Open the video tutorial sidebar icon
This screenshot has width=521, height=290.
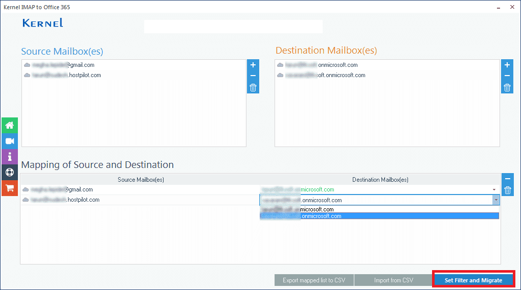[10, 141]
